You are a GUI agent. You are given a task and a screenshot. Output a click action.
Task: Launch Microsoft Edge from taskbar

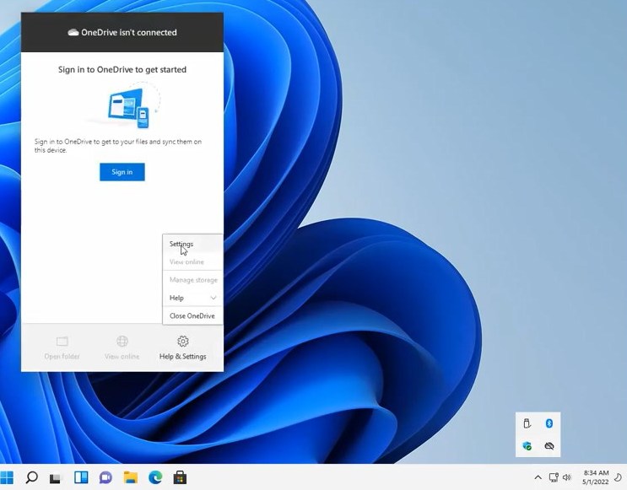(155, 477)
